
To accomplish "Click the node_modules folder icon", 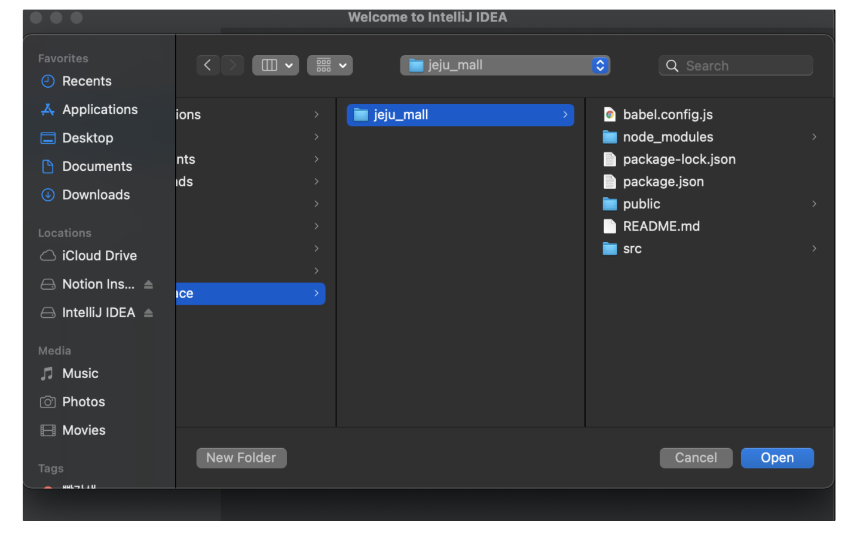I will click(610, 137).
